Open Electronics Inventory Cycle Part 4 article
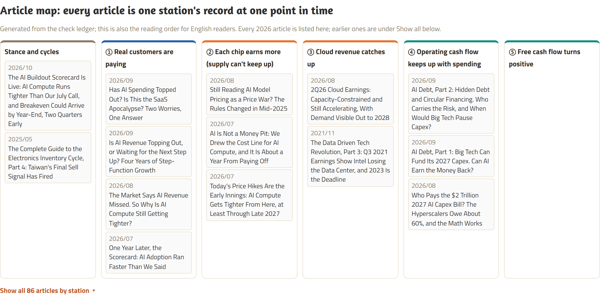The width and height of the screenshot is (600, 298). pos(48,158)
